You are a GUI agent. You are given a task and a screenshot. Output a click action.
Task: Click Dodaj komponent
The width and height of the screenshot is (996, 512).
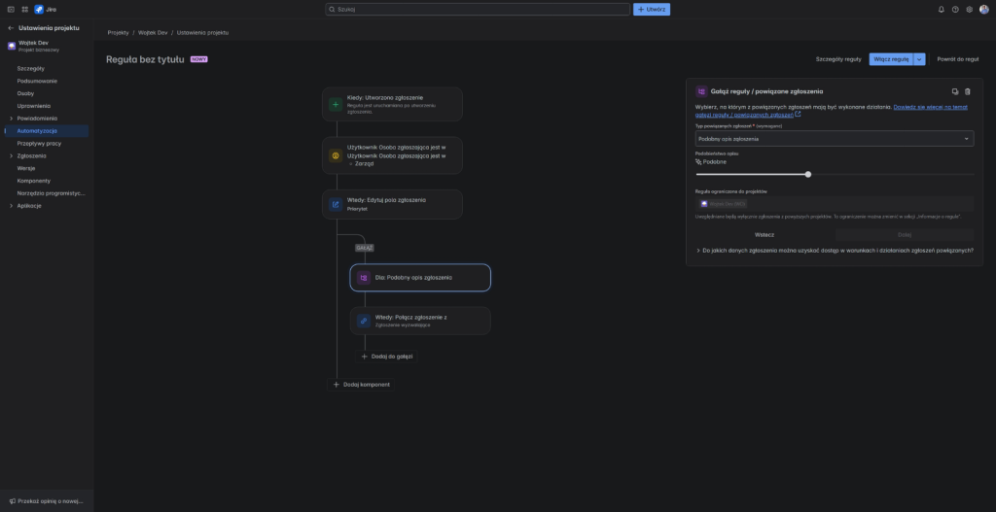(361, 385)
